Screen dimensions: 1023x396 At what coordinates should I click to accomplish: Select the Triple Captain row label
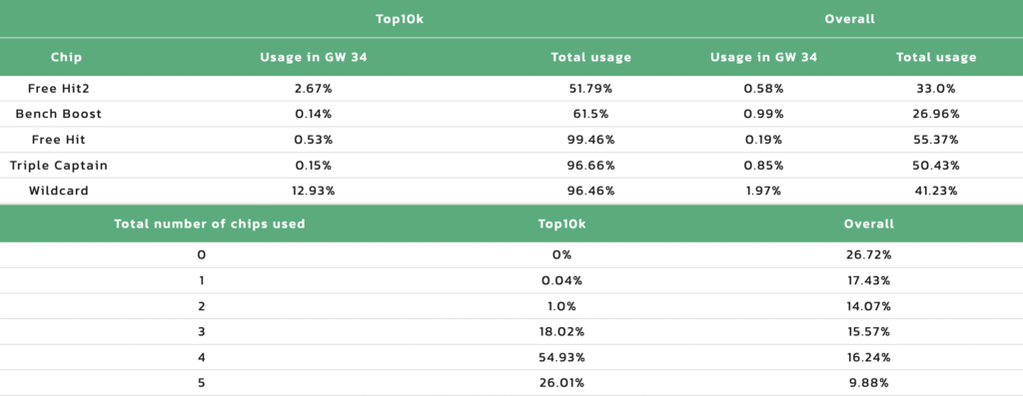coord(59,166)
